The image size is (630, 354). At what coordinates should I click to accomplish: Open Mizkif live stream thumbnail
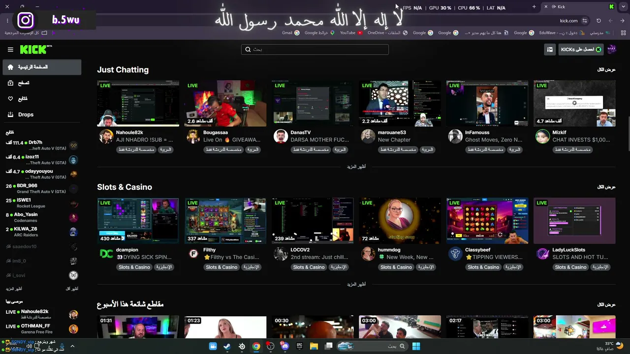click(574, 104)
